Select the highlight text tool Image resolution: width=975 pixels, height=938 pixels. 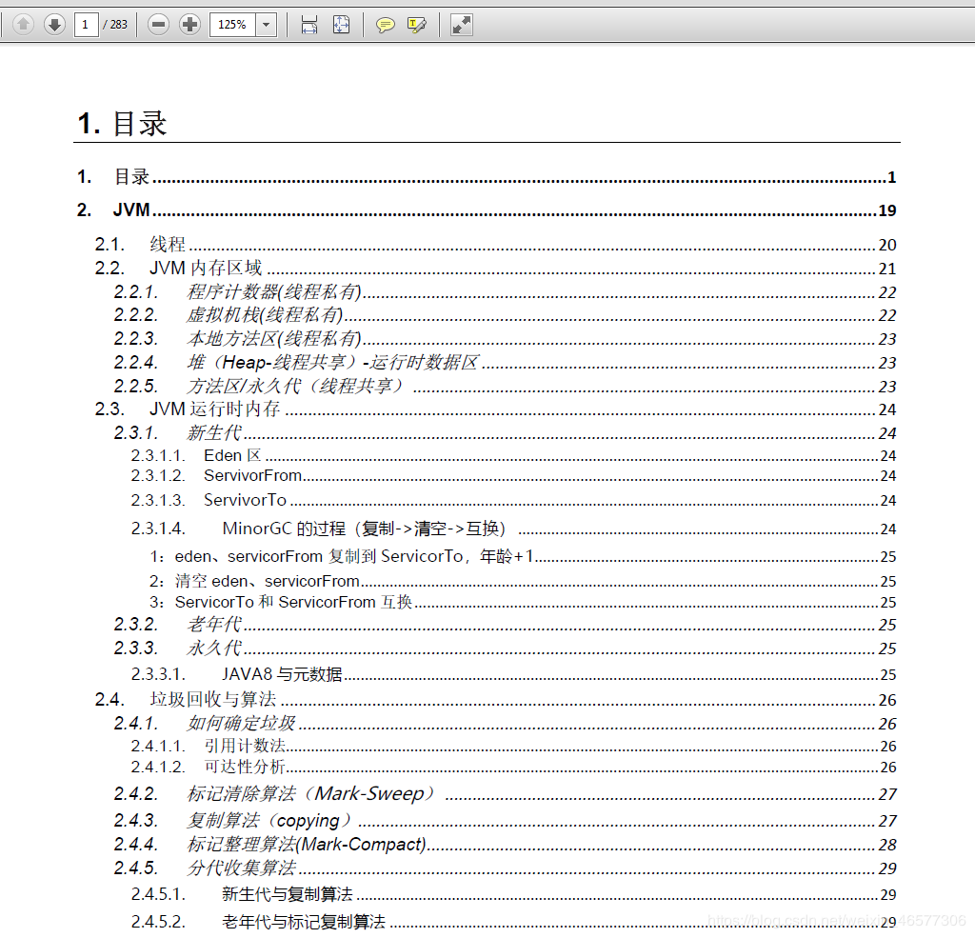pyautogui.click(x=417, y=25)
